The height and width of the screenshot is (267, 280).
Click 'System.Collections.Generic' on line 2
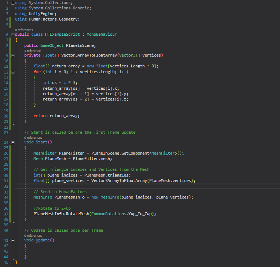tap(59, 8)
